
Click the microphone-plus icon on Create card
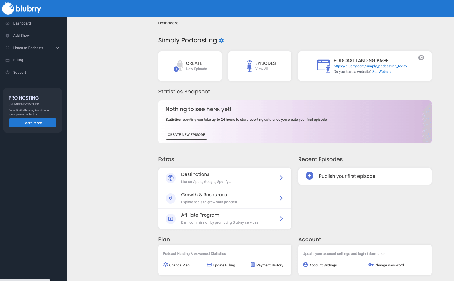(178, 66)
